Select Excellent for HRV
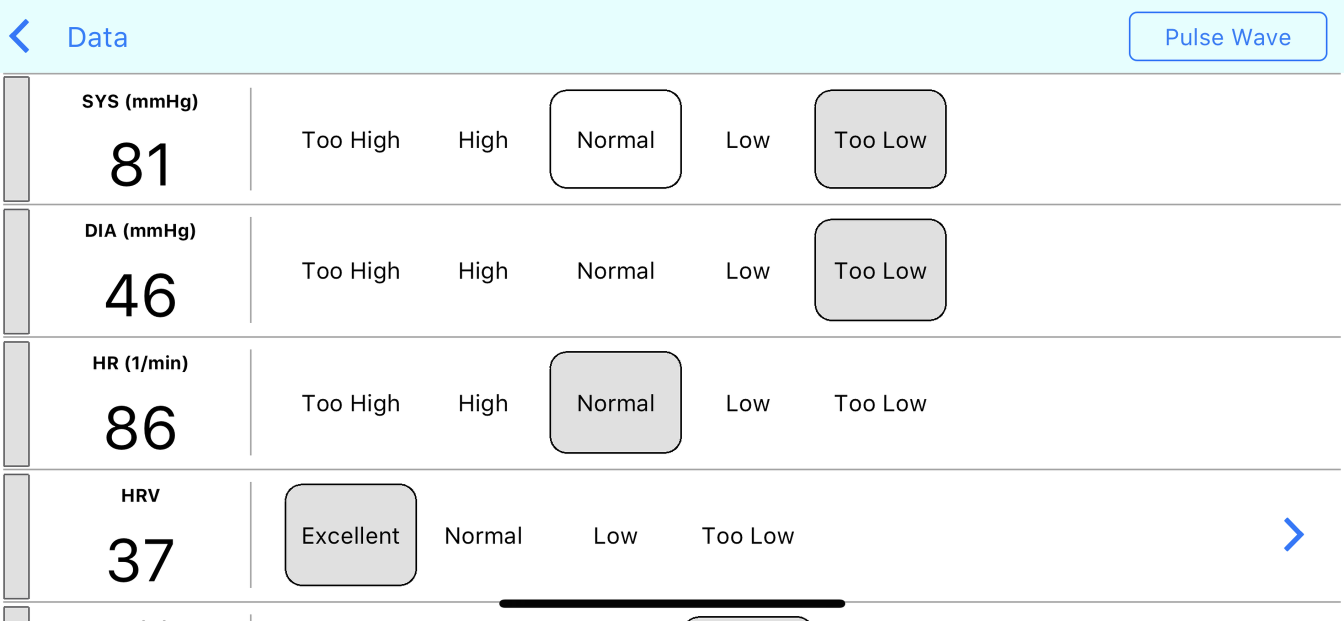 [x=350, y=535]
